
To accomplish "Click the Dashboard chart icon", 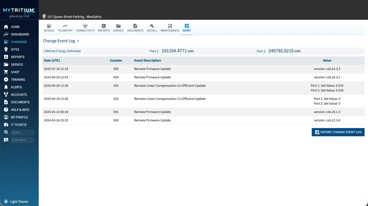I will click(6, 34).
